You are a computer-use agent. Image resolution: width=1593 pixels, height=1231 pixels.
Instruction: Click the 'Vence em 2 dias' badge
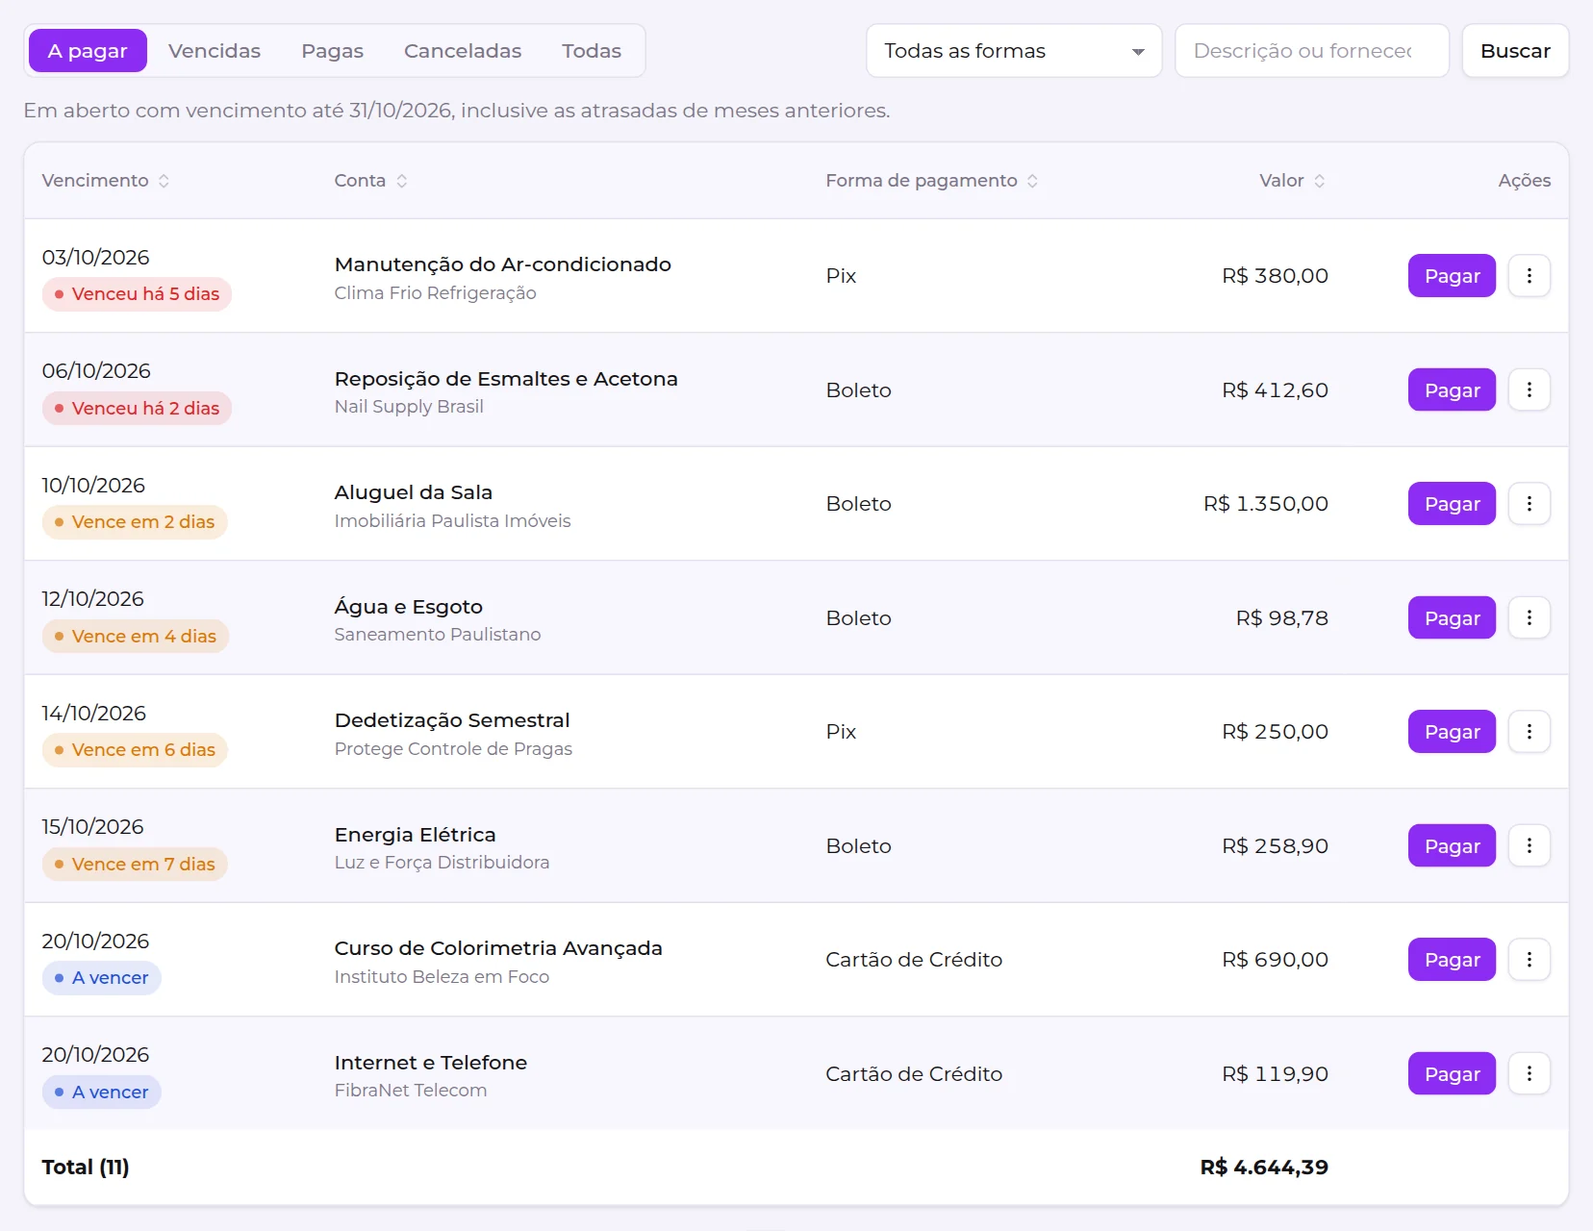pyautogui.click(x=135, y=522)
